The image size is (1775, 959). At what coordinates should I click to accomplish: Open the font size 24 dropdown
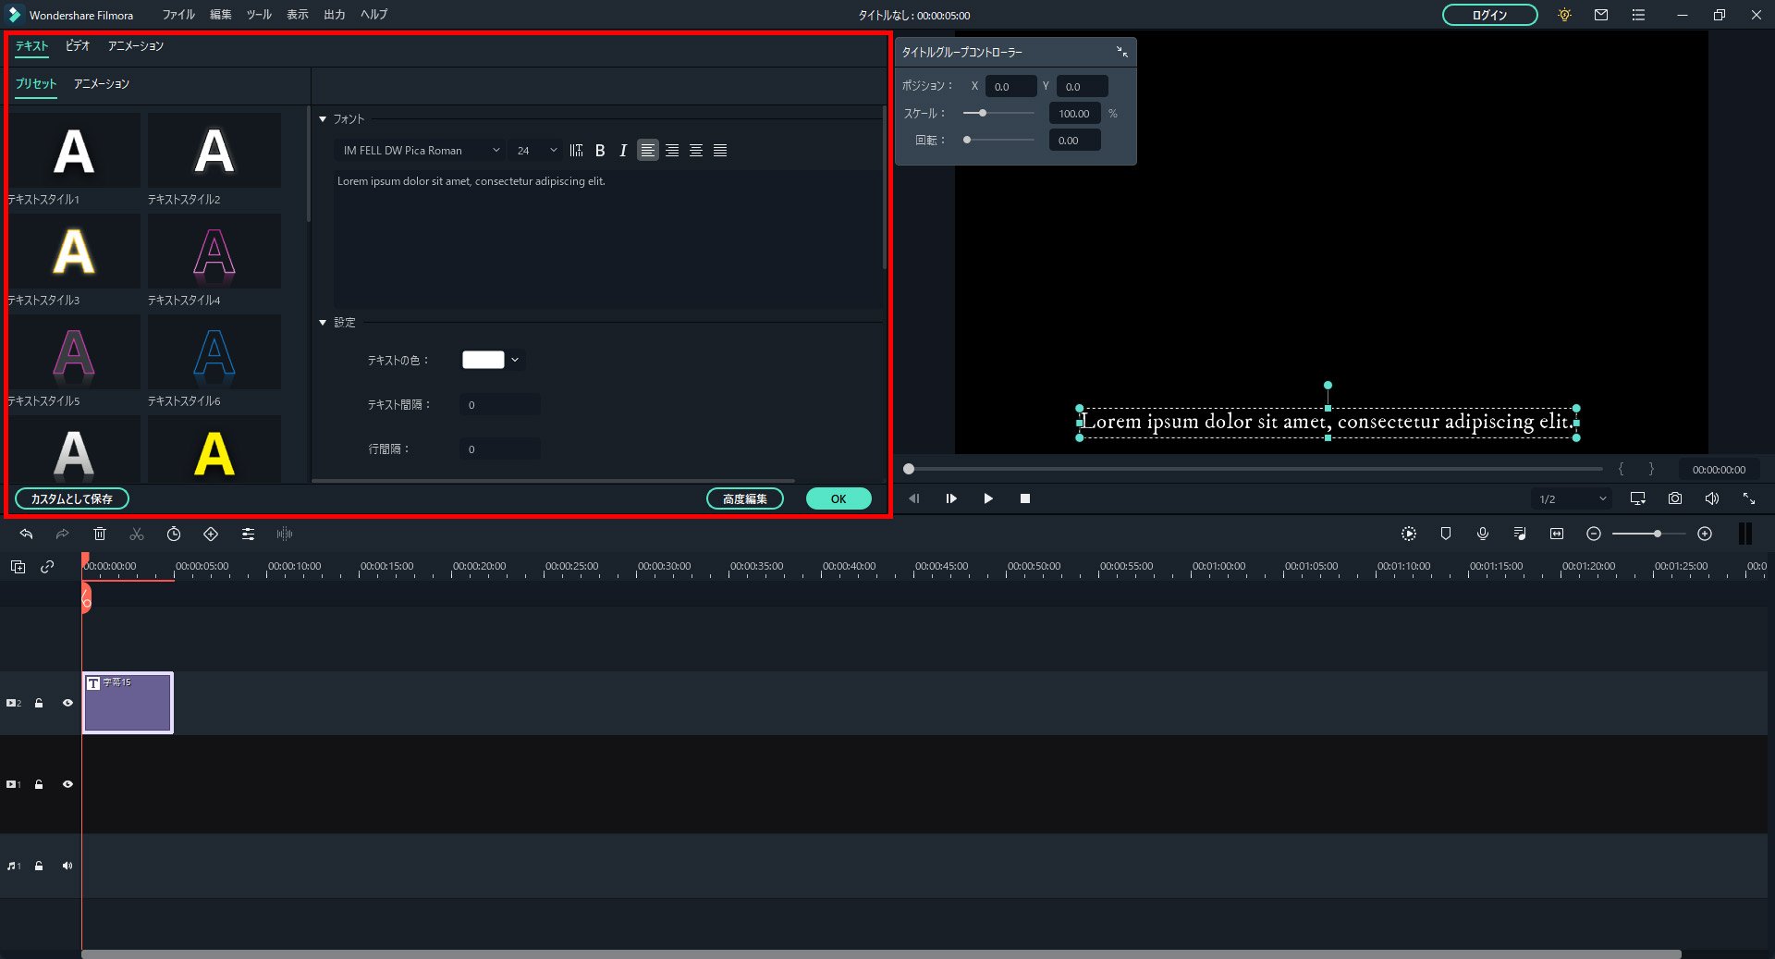[x=536, y=151]
